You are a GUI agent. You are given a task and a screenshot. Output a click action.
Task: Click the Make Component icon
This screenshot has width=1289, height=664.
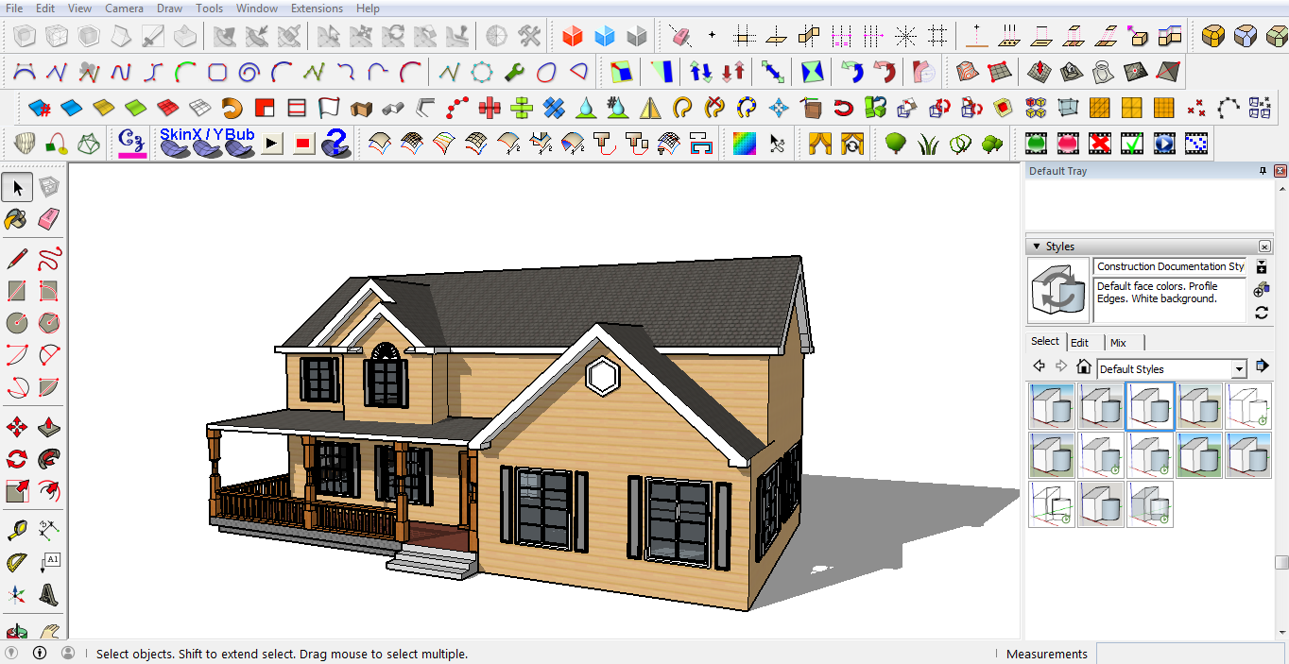(49, 187)
